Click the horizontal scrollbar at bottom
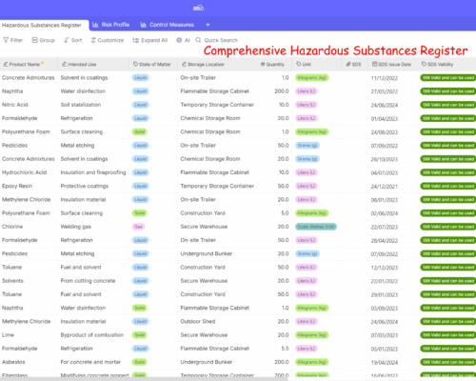 pos(144,379)
